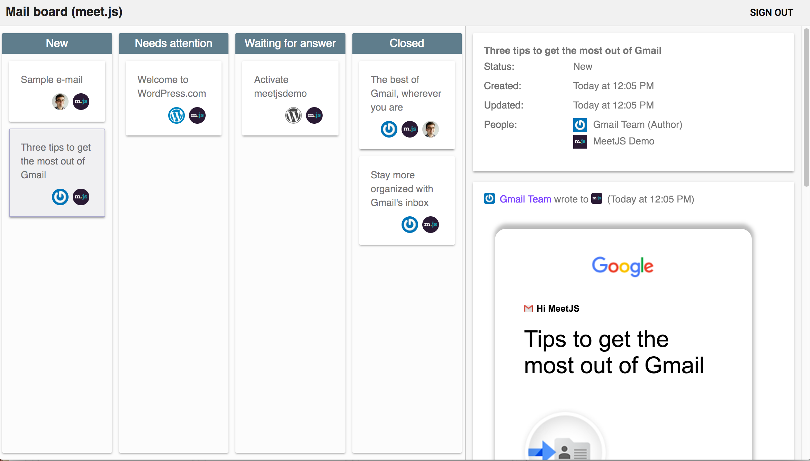Image resolution: width=810 pixels, height=461 pixels.
Task: Select the New column header
Action: coord(57,43)
